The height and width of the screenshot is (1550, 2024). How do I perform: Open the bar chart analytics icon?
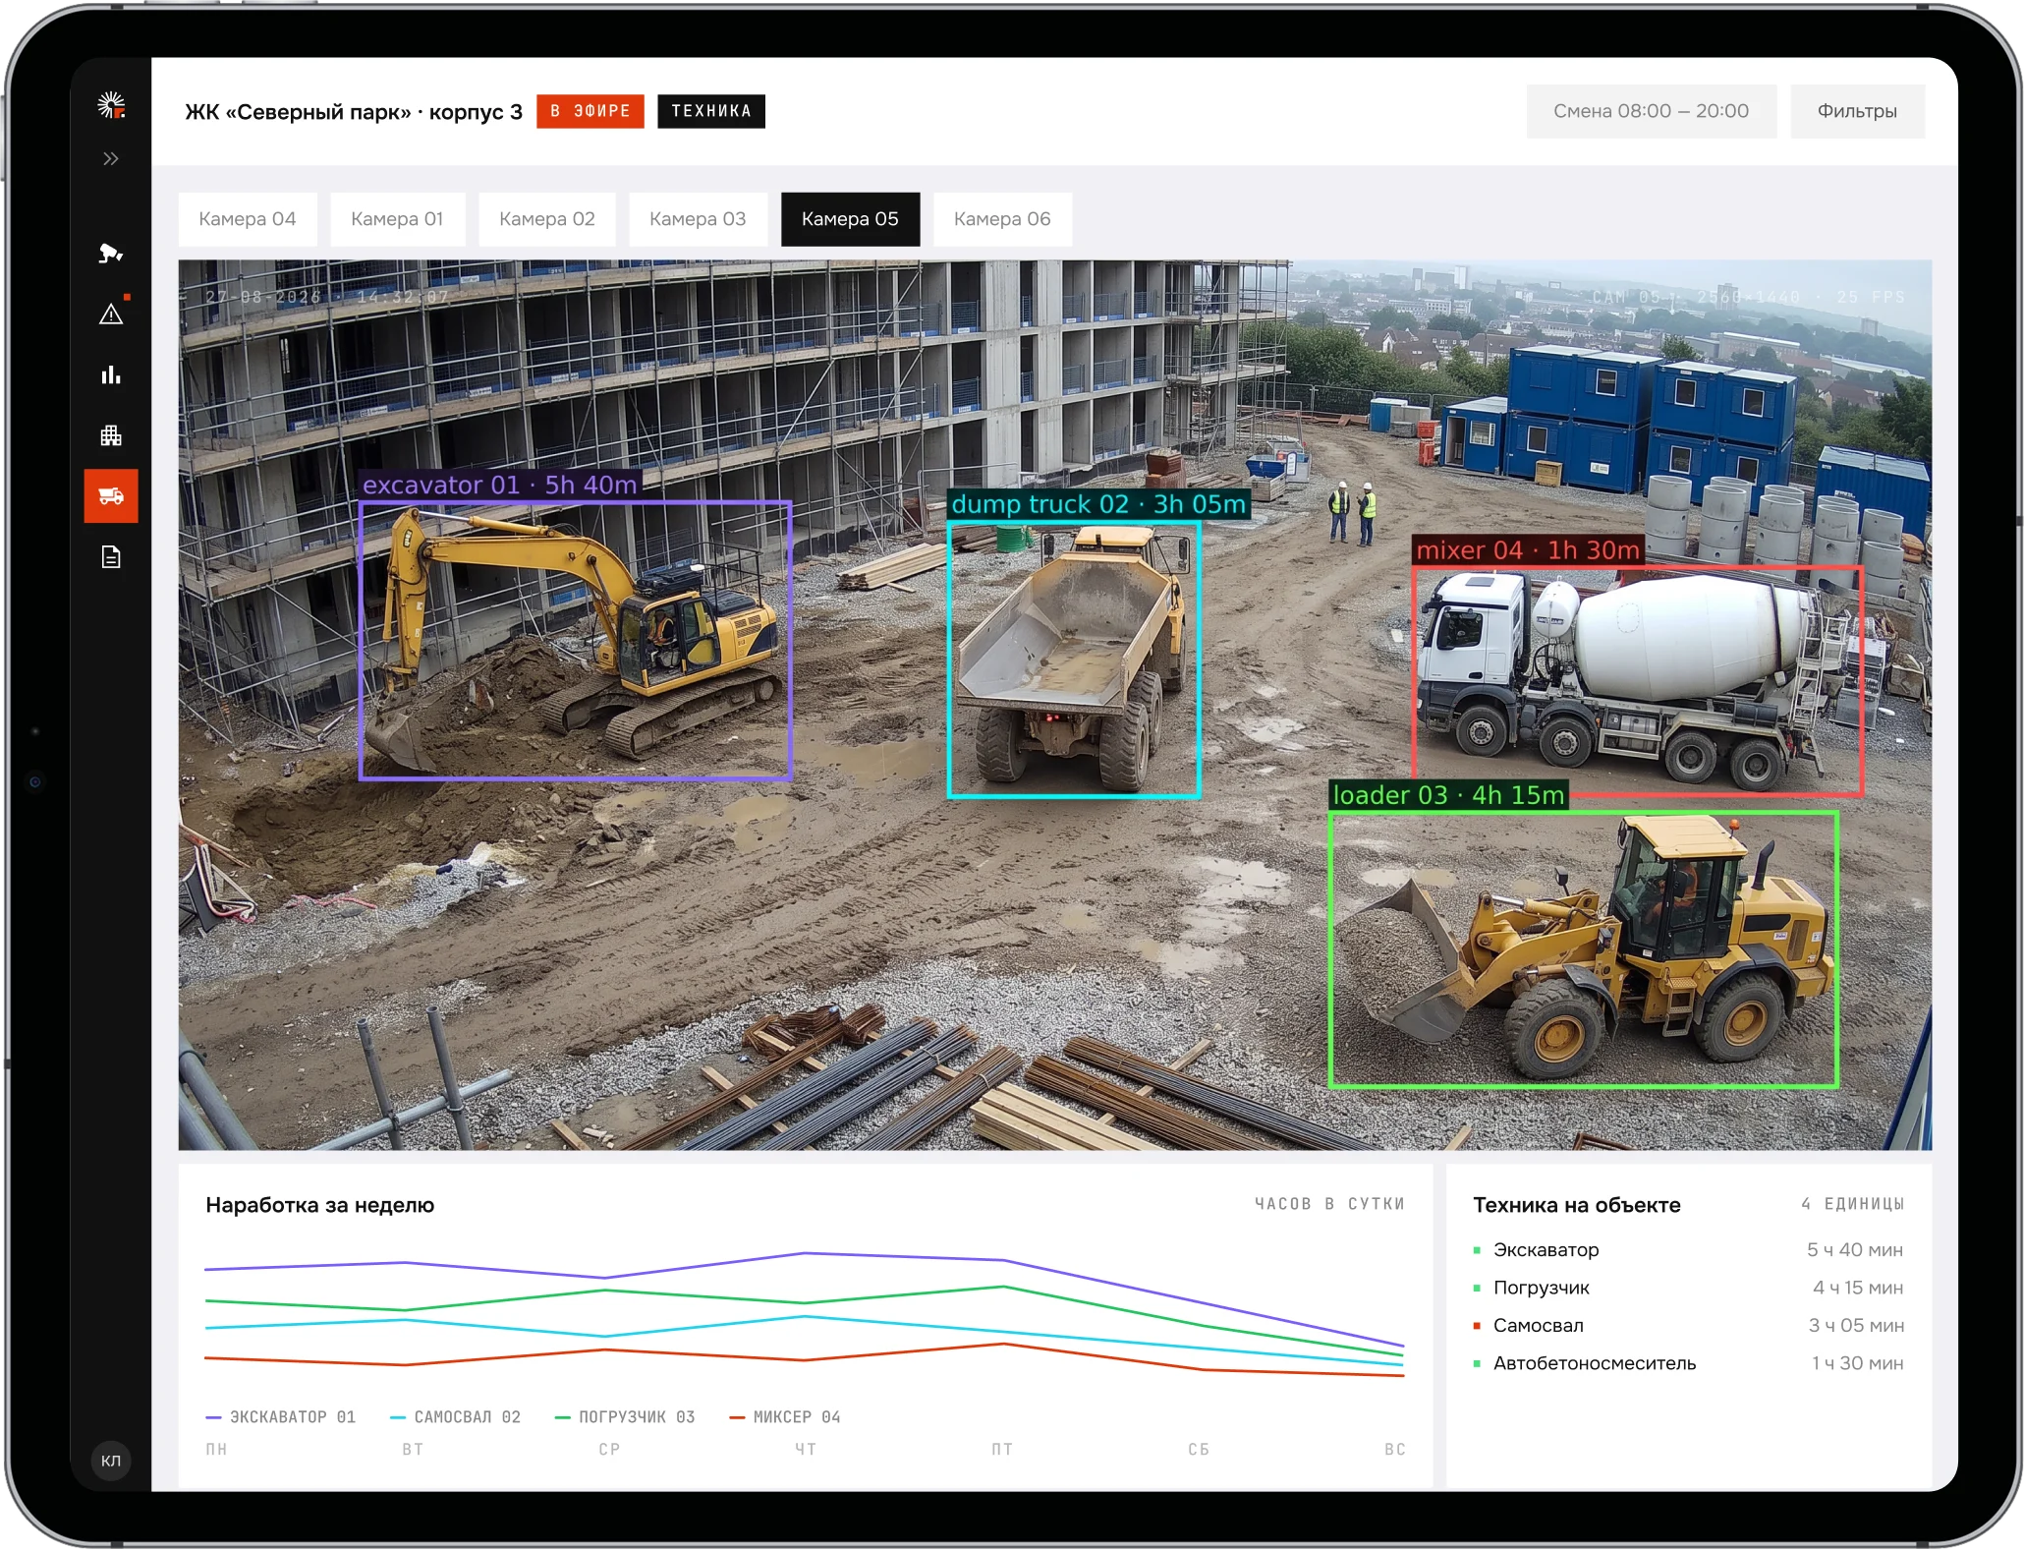pos(111,374)
